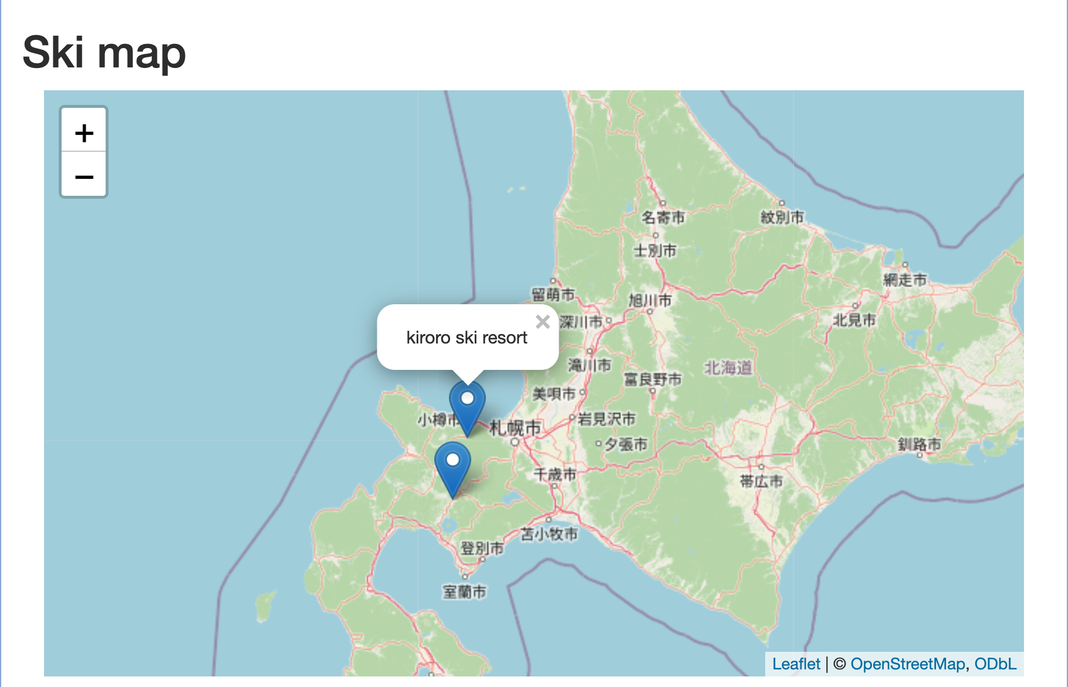Click the 網走市 label on the map

tap(905, 280)
